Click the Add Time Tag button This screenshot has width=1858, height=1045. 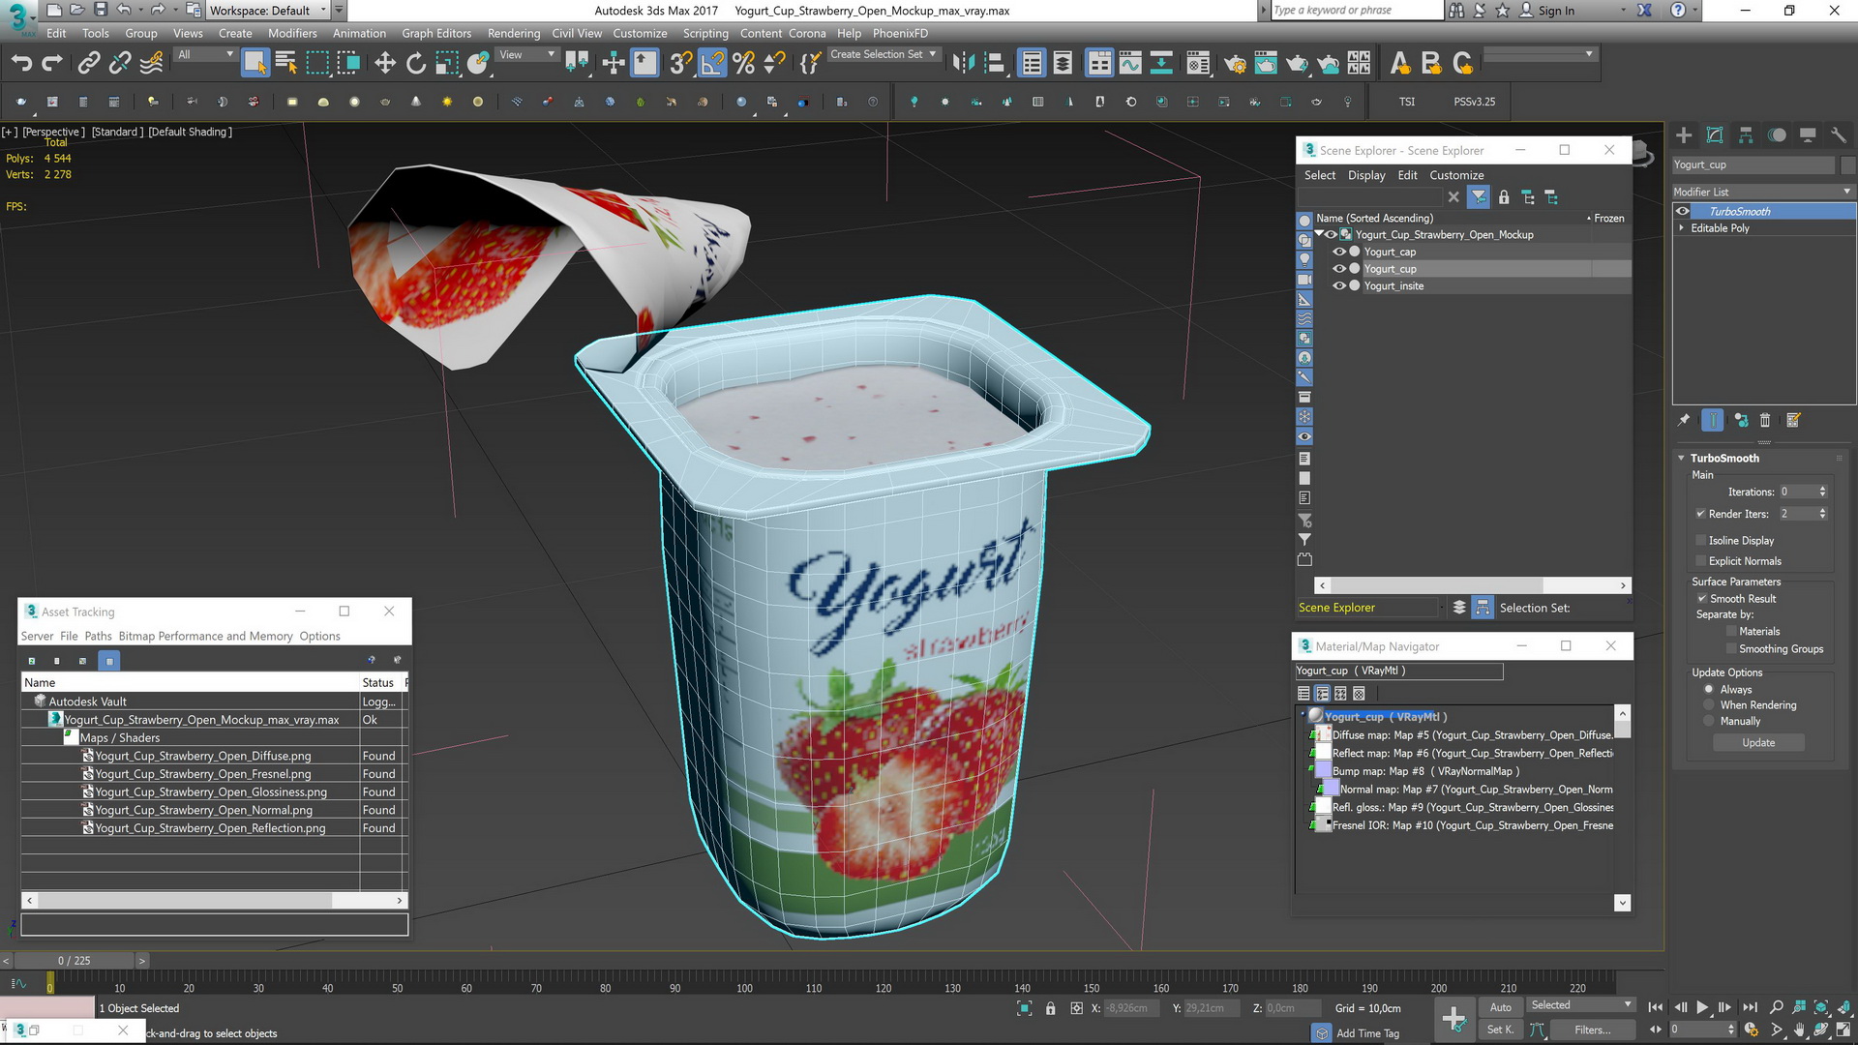point(1367,1033)
